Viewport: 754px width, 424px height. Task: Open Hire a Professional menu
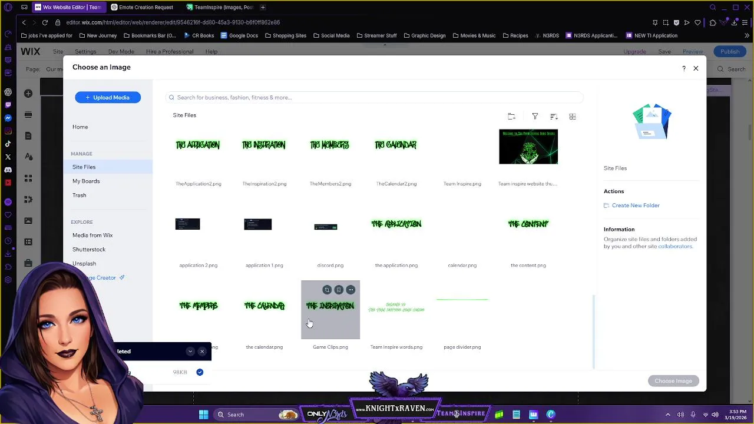170,52
